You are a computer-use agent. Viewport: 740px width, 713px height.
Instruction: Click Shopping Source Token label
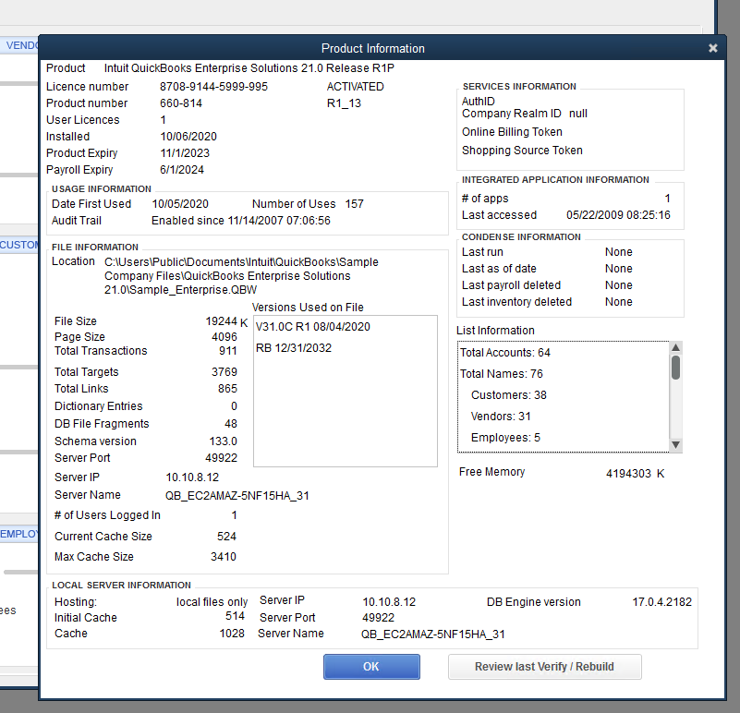point(522,150)
